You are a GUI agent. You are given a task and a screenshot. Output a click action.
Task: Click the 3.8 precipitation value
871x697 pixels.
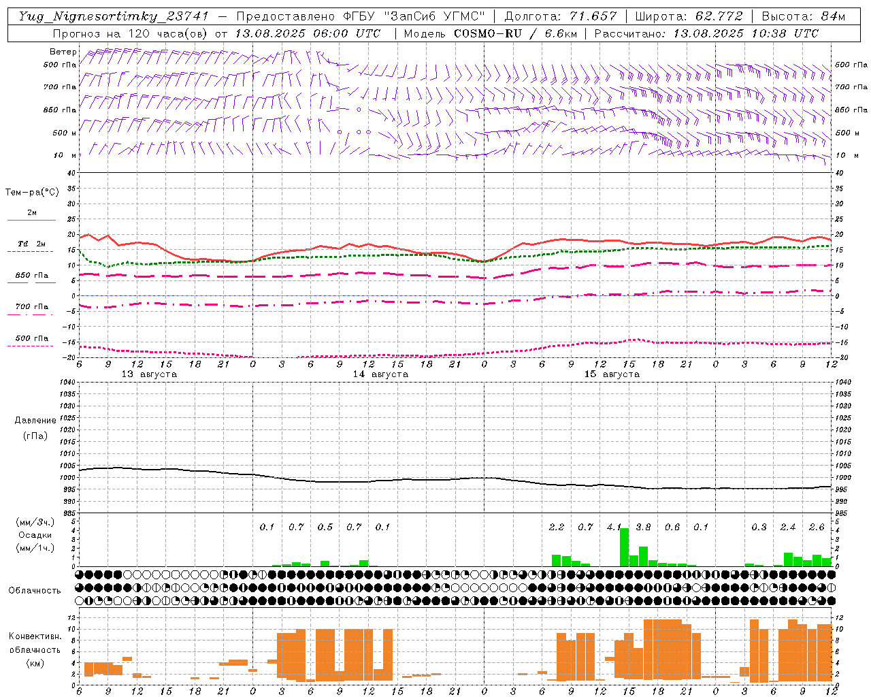click(x=643, y=528)
